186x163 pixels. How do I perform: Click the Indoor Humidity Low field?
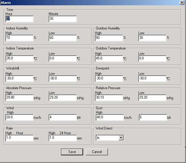click(63, 38)
